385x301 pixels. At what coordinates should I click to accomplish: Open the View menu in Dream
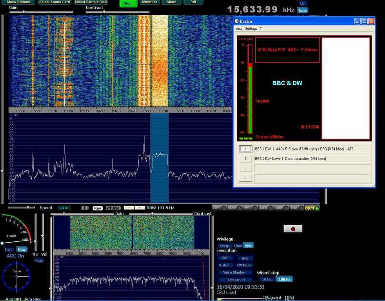[239, 29]
